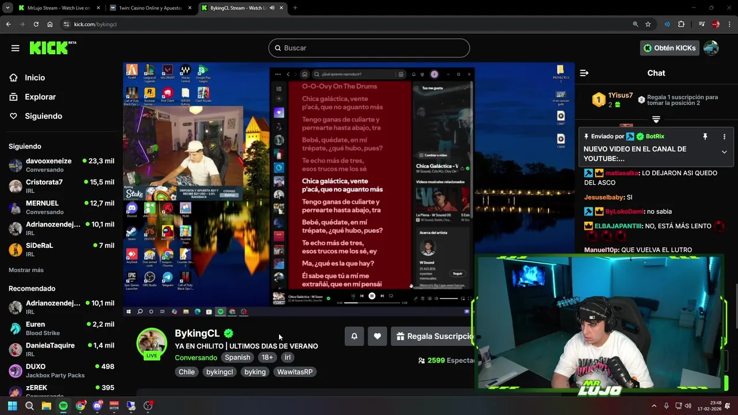
Task: Open the user profile avatar menu
Action: (711, 48)
